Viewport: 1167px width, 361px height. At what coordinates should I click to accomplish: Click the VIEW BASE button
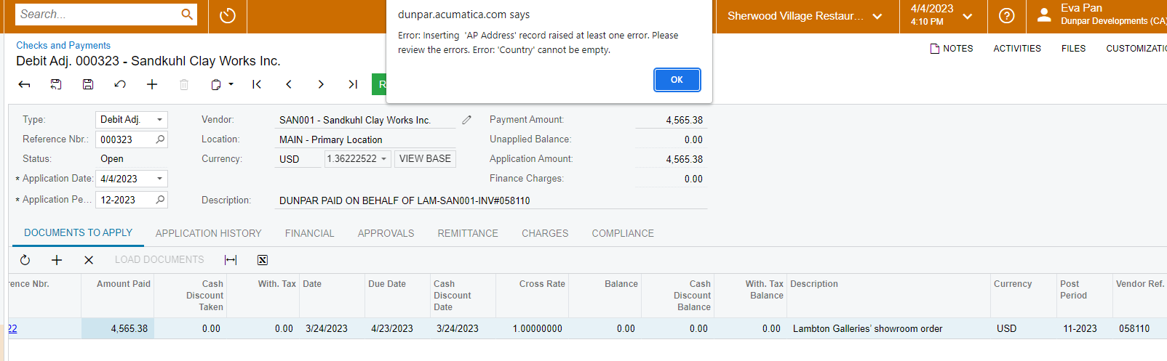tap(425, 158)
